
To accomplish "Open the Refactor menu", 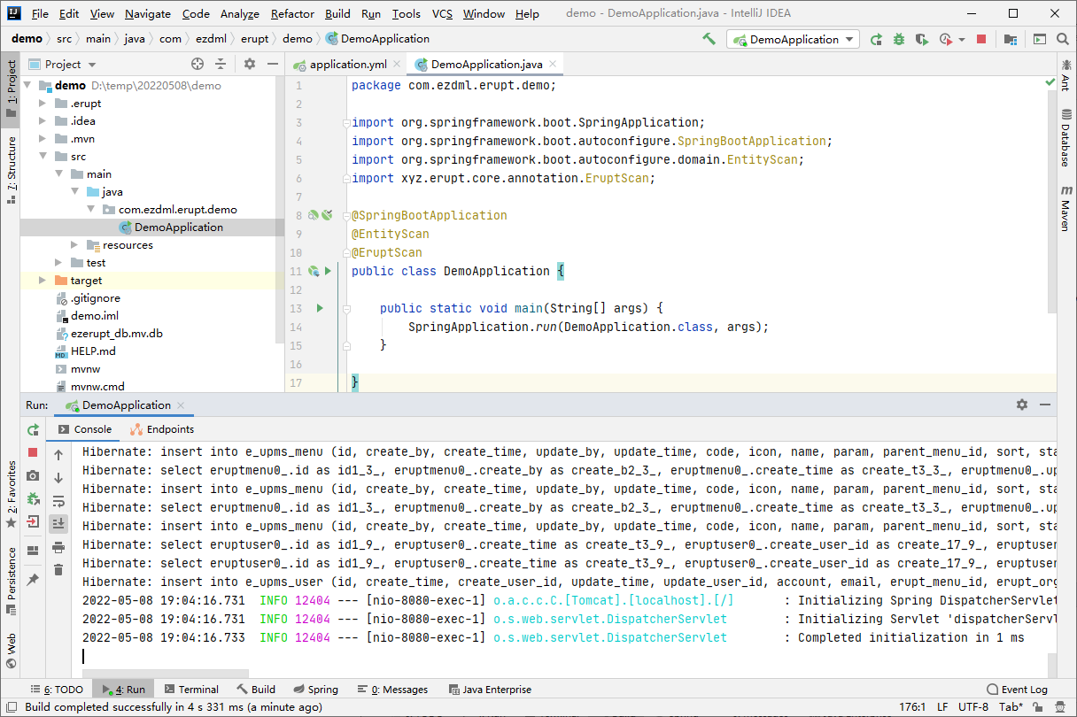I will click(292, 13).
